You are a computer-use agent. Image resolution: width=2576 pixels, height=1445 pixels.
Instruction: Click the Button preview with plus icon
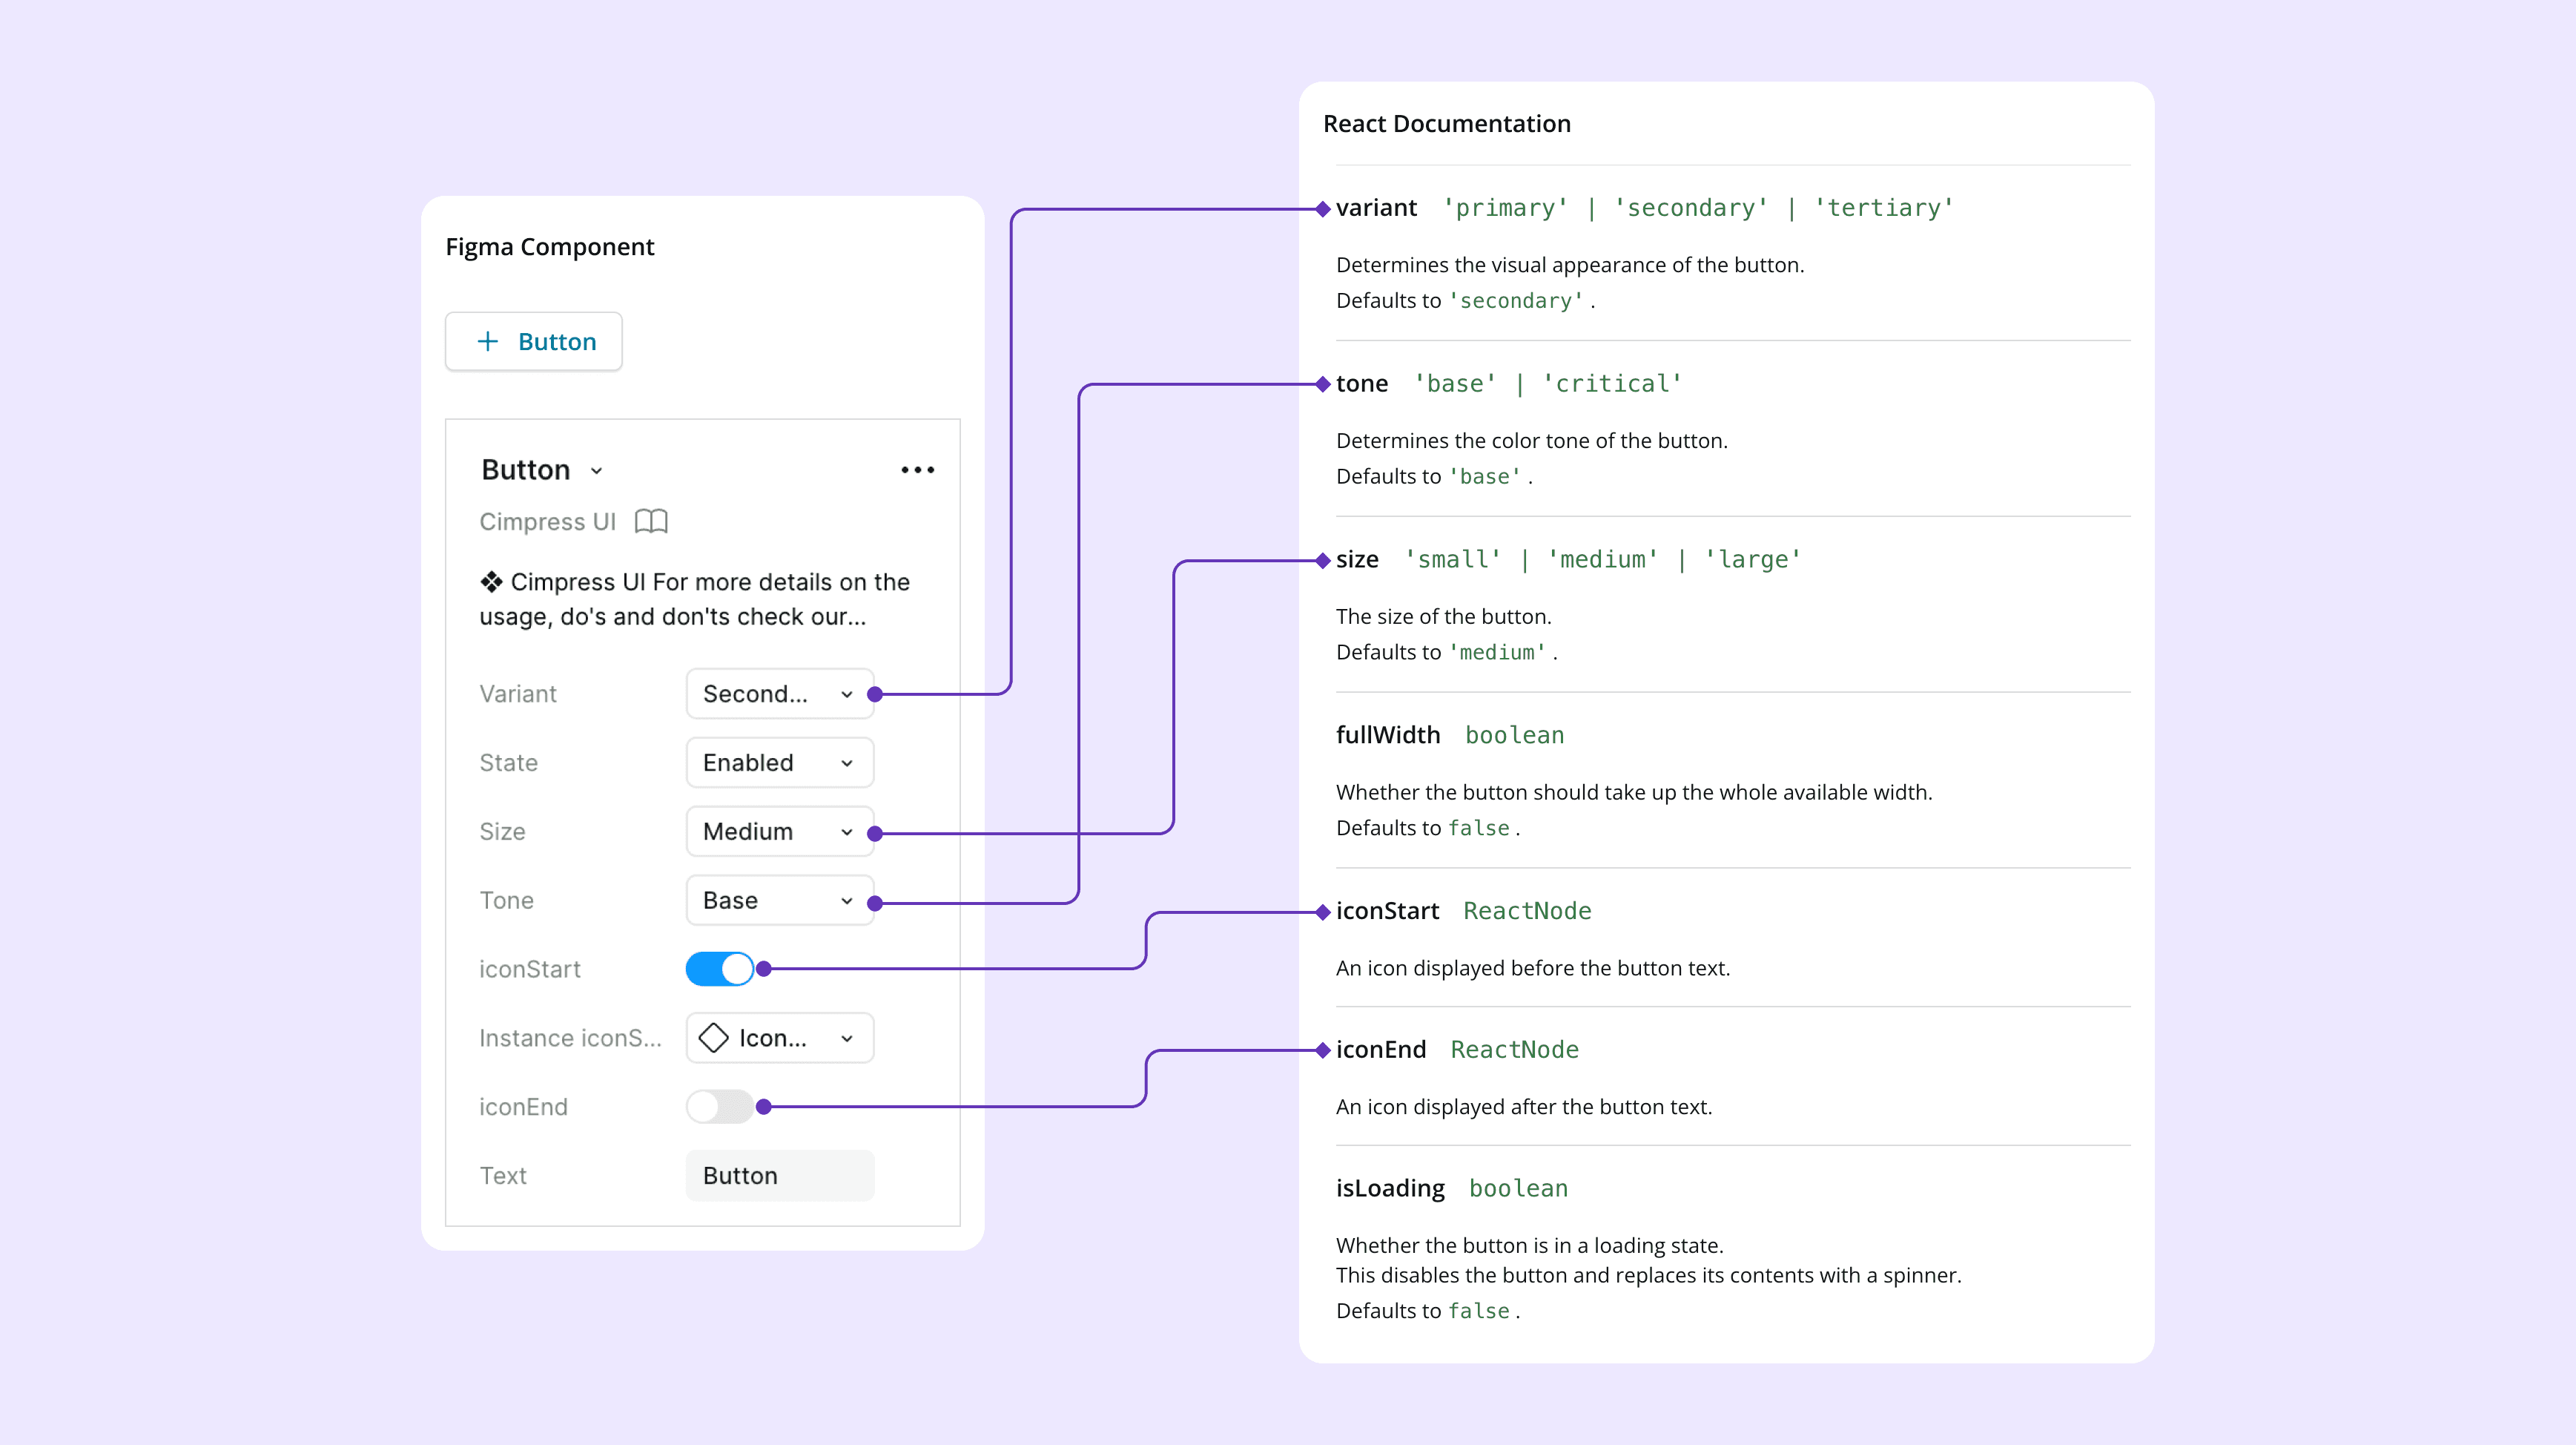pyautogui.click(x=534, y=341)
